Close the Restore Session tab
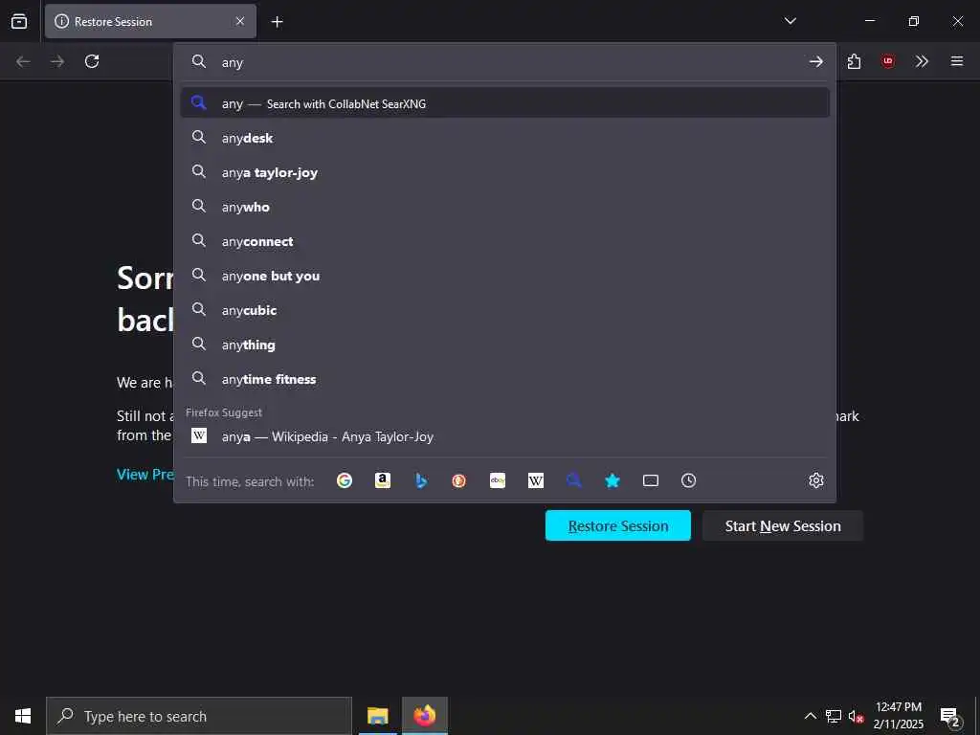The width and height of the screenshot is (980, 735). pyautogui.click(x=240, y=21)
